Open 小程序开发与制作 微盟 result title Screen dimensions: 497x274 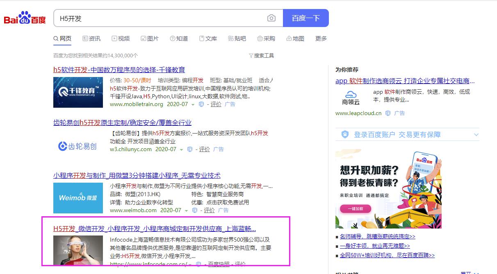coord(137,175)
